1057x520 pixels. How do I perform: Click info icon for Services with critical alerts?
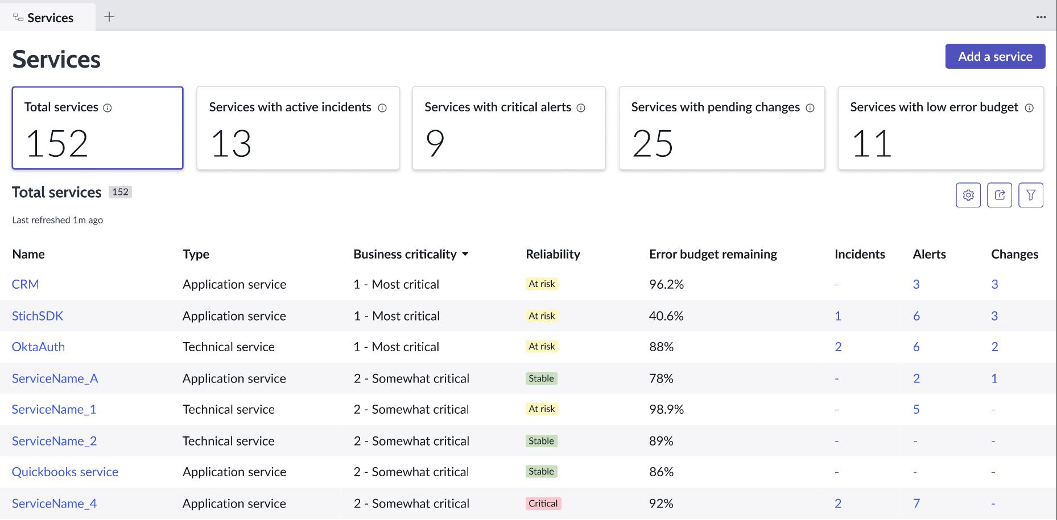[x=581, y=107]
